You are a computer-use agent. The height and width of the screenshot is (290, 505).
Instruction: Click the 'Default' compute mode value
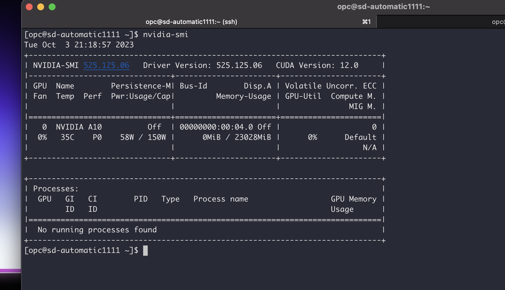coord(361,137)
